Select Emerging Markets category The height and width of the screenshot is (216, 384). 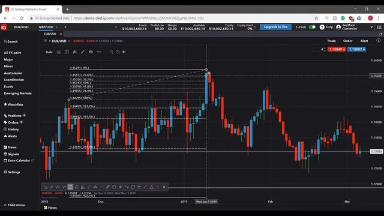[17, 94]
